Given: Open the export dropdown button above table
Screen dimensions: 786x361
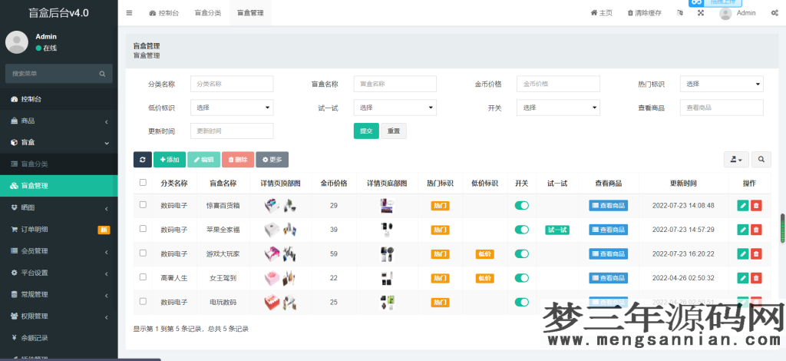Looking at the screenshot, I should [x=736, y=160].
